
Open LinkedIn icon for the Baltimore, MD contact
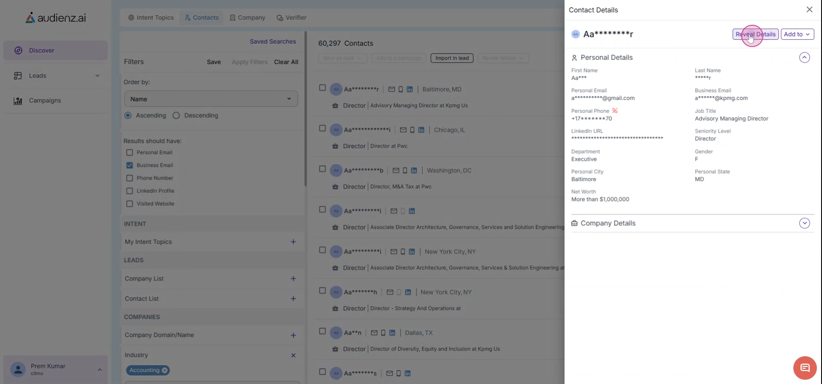(410, 89)
